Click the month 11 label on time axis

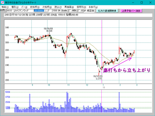tap(69, 85)
